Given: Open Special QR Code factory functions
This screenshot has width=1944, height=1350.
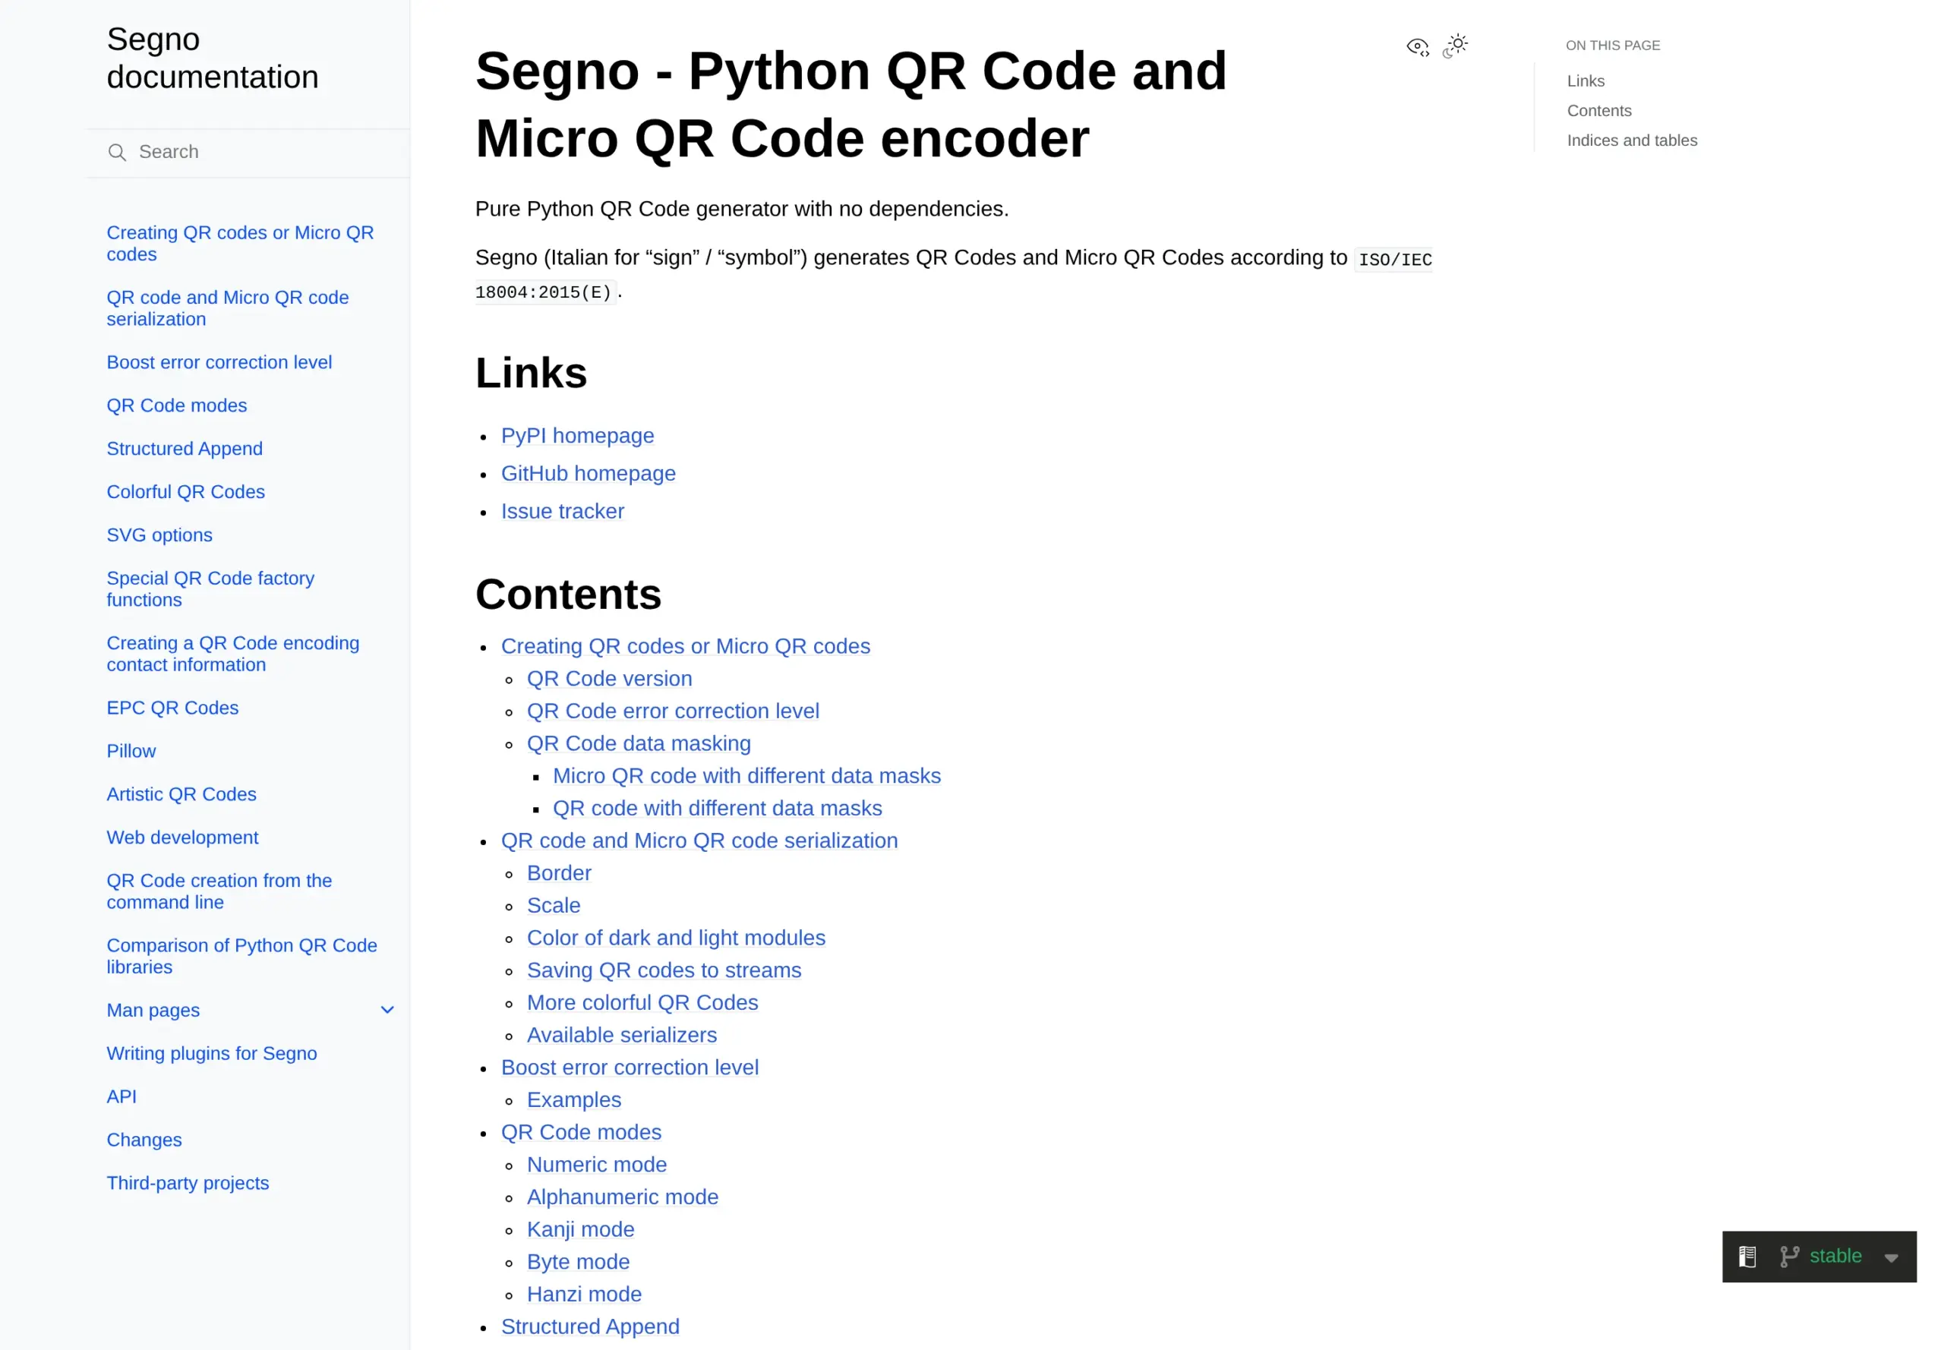Looking at the screenshot, I should (x=210, y=588).
